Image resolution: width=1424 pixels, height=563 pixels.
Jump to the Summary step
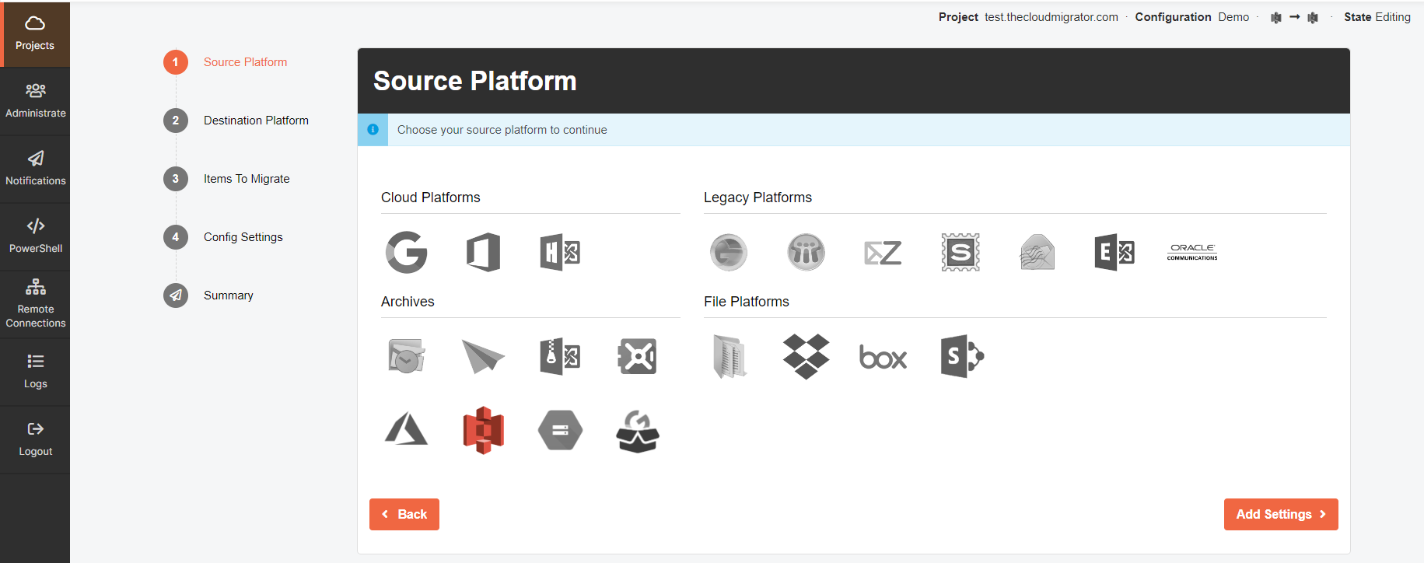[x=209, y=295]
